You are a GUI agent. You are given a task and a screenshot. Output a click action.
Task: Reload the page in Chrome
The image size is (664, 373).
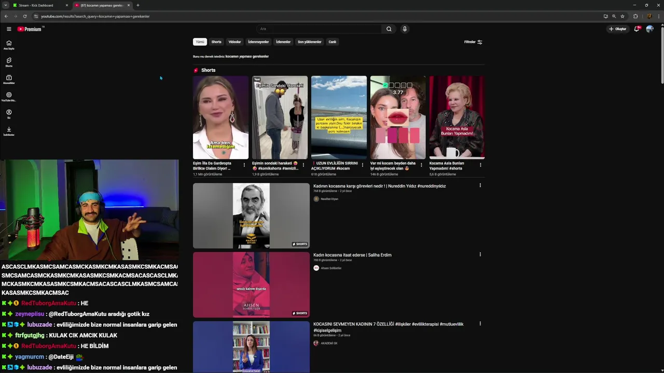24,16
